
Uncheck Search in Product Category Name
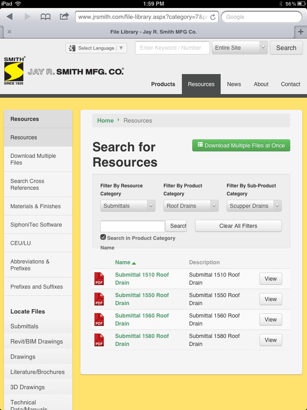pos(103,237)
